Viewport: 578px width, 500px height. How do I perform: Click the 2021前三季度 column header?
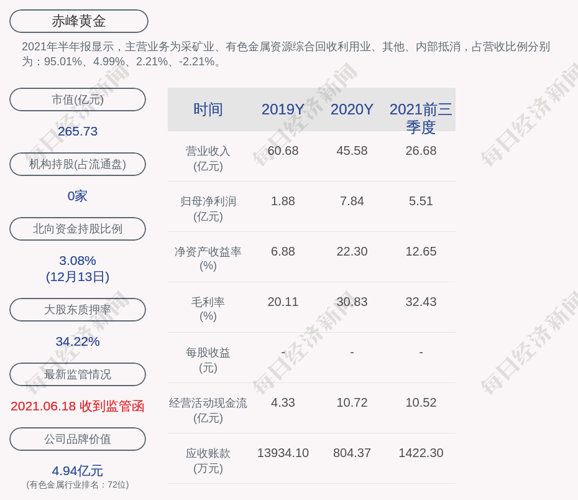pyautogui.click(x=421, y=118)
